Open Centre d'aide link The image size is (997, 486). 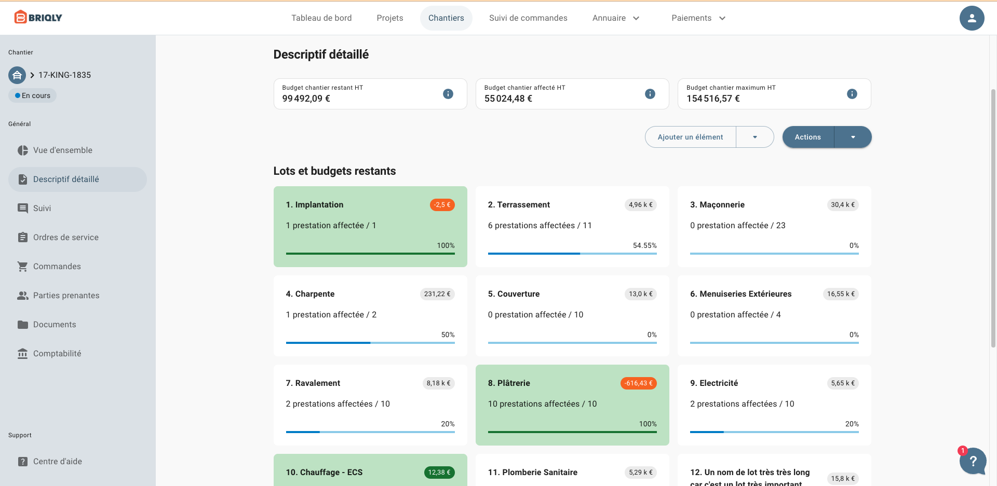point(77,462)
